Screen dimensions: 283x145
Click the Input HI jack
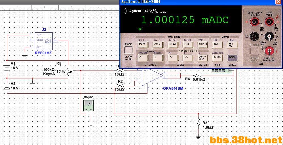(x=269, y=23)
